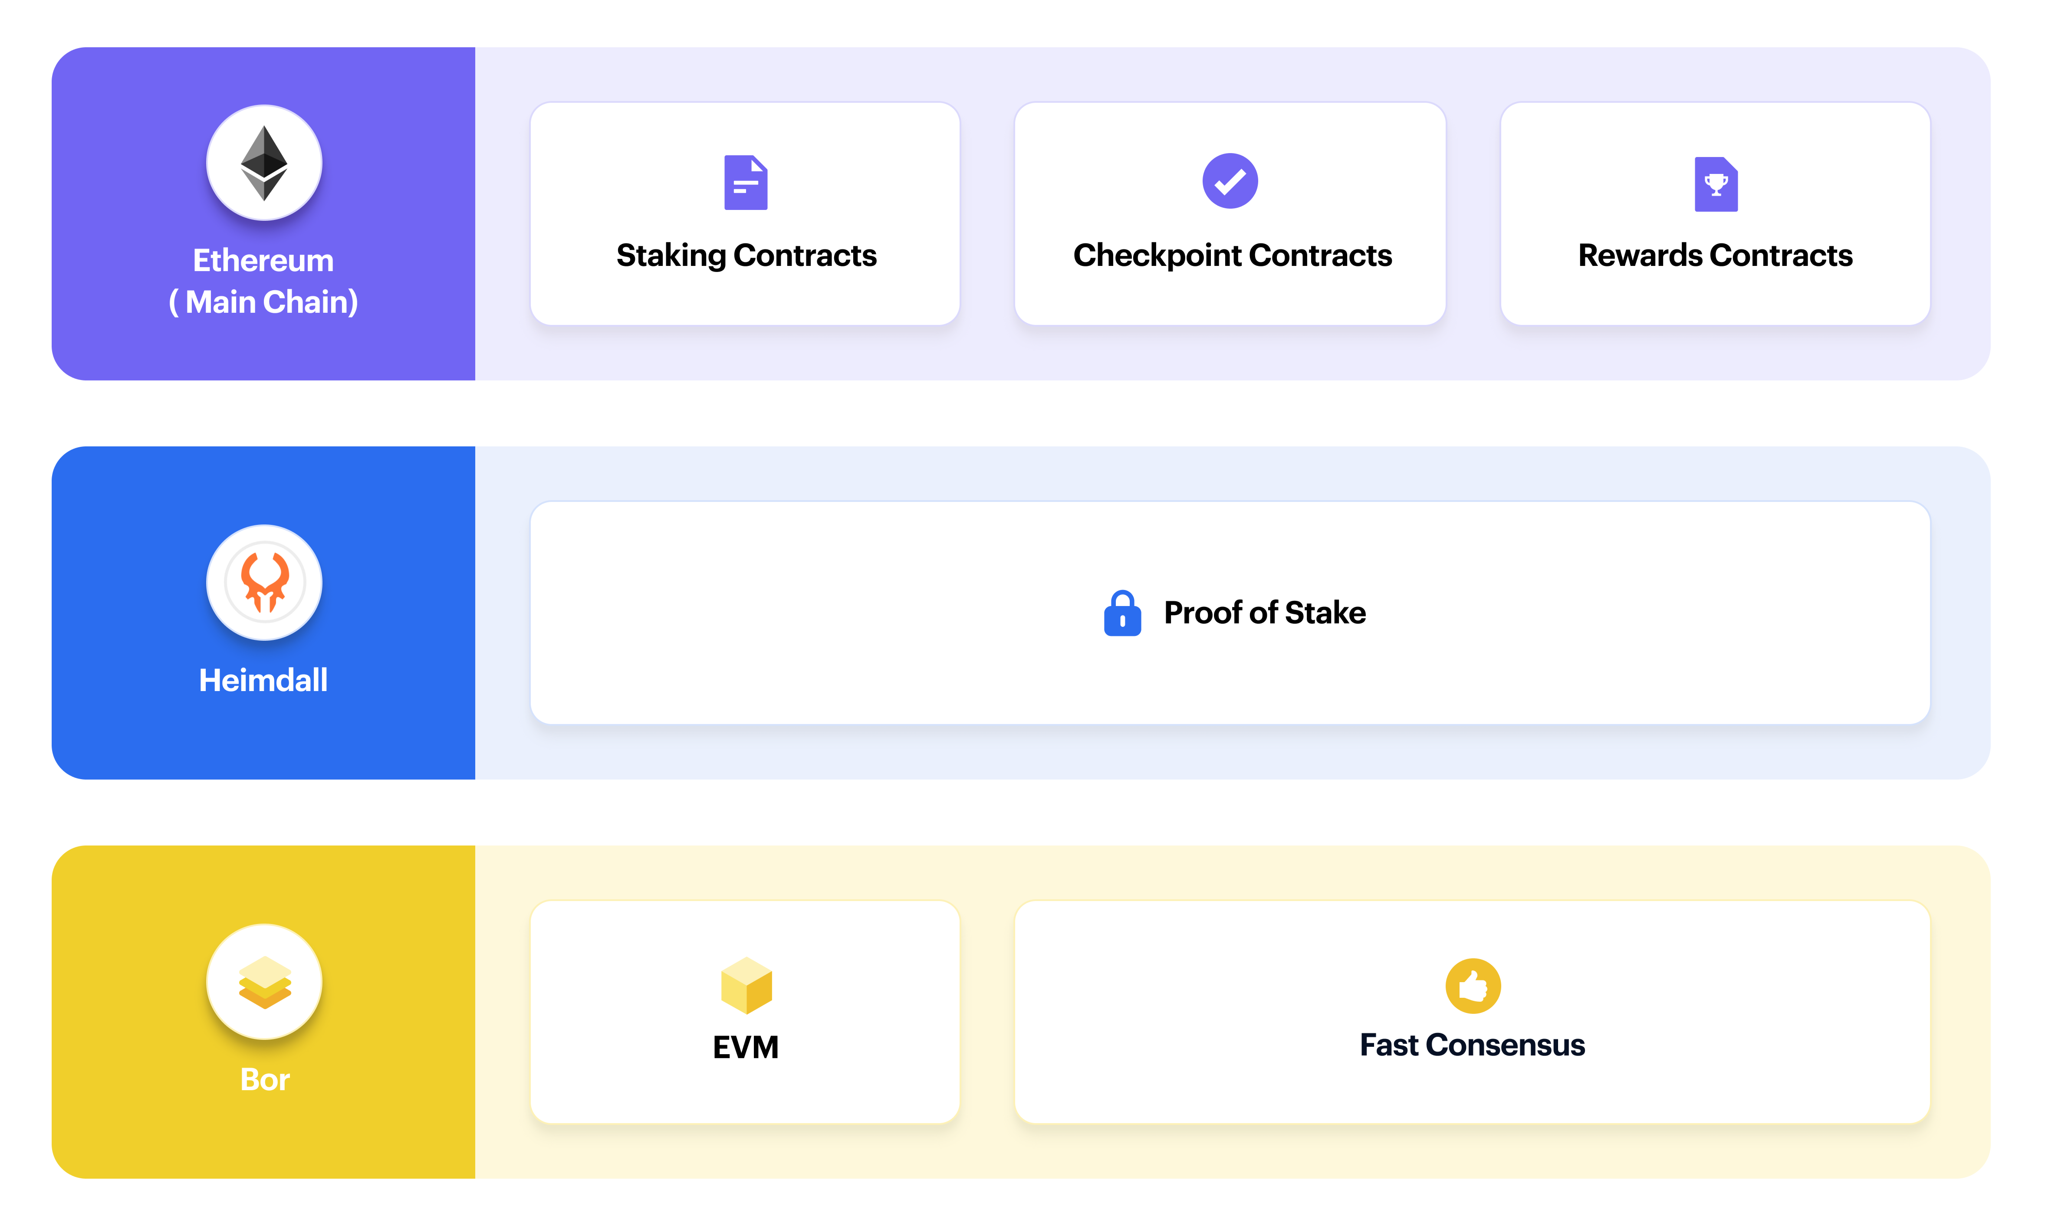Select the Ethereum (Main Chain) title
The image size is (2045, 1226).
(263, 281)
